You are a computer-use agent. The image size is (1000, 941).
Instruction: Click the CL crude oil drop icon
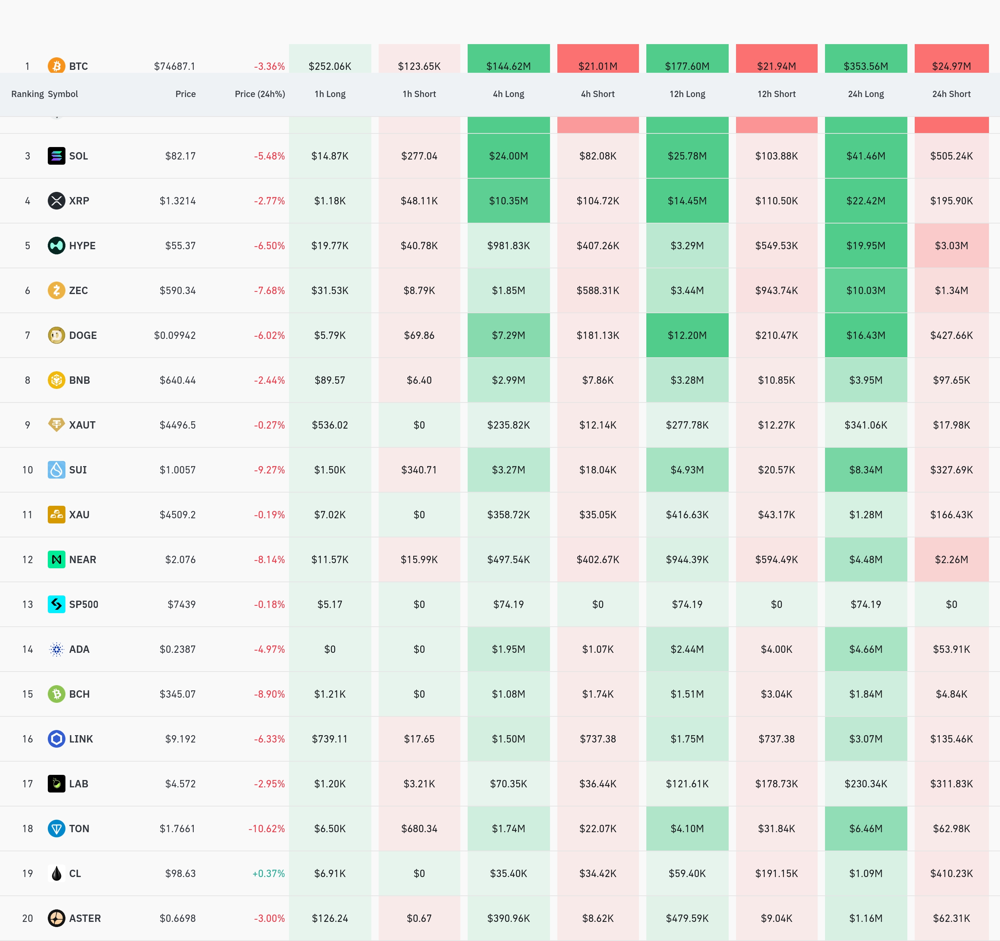point(56,874)
